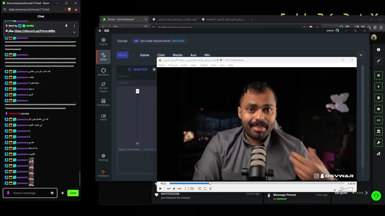Switch to the Media tab in Sonar
This screenshot has width=385, height=216.
(x=177, y=55)
